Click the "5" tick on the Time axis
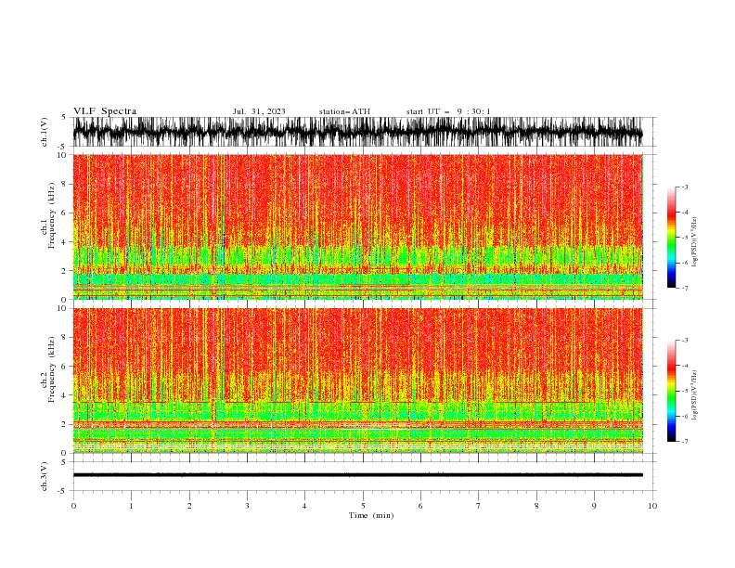Screen dimensions: 735x568 363,506
